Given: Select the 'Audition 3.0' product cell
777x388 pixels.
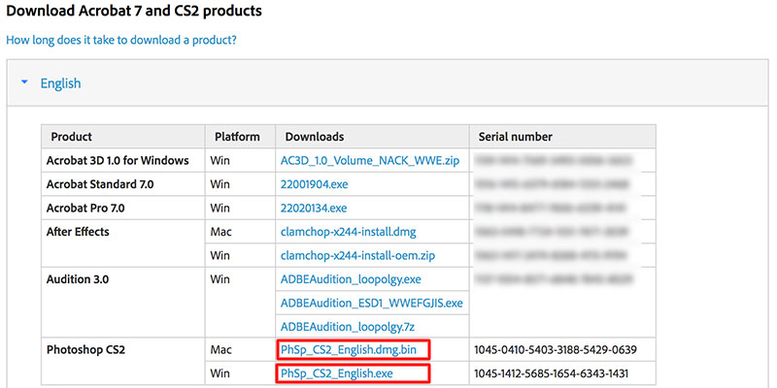Looking at the screenshot, I should pyautogui.click(x=123, y=303).
